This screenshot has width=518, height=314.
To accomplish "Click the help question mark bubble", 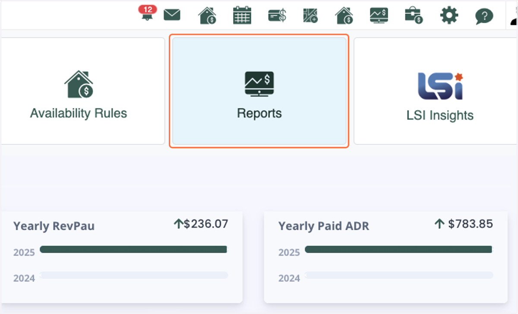I will click(x=484, y=16).
